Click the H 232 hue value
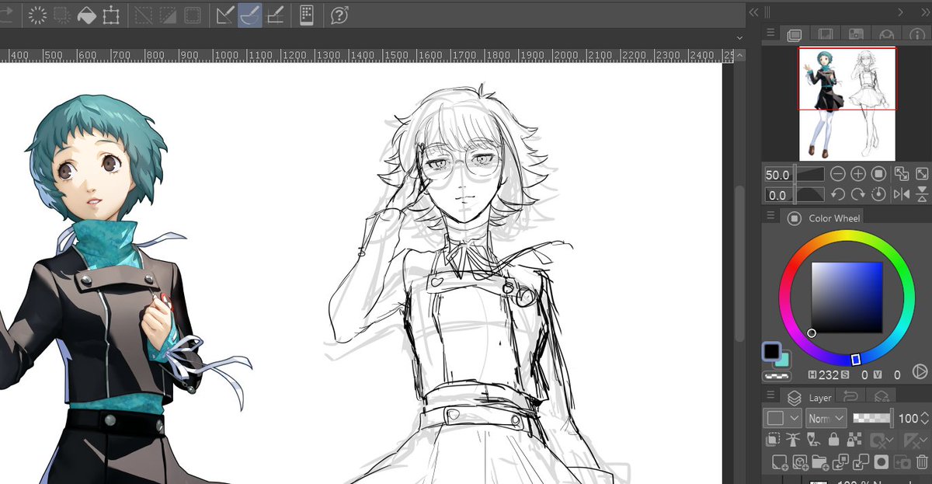The image size is (932, 484). tap(829, 374)
